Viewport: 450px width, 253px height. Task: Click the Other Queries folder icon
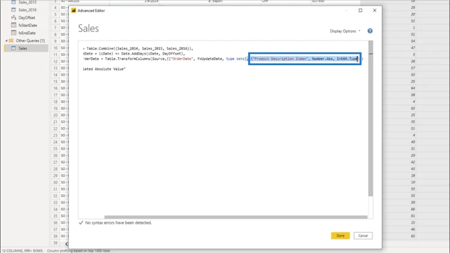click(x=11, y=40)
